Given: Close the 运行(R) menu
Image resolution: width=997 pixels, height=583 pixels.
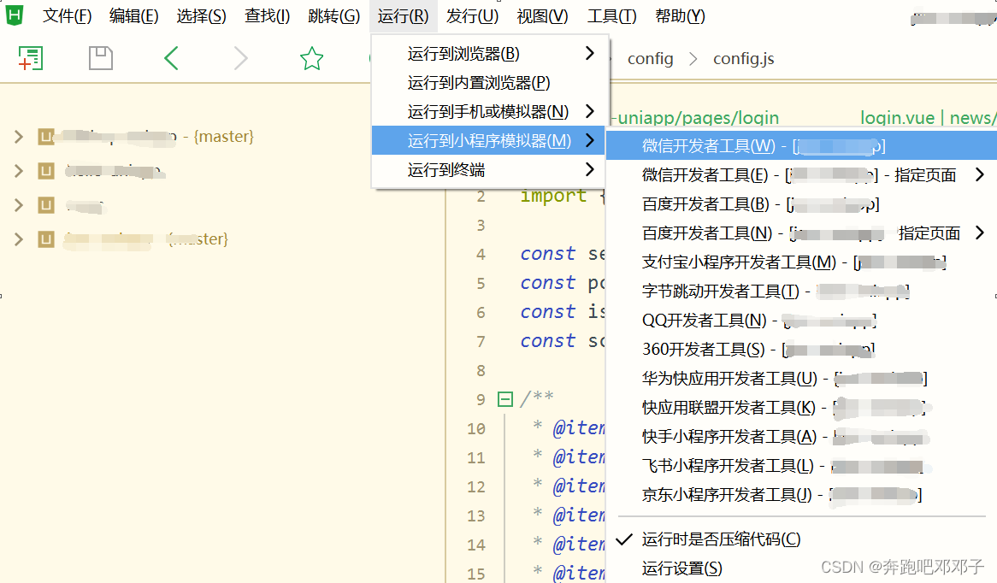Looking at the screenshot, I should (x=403, y=16).
